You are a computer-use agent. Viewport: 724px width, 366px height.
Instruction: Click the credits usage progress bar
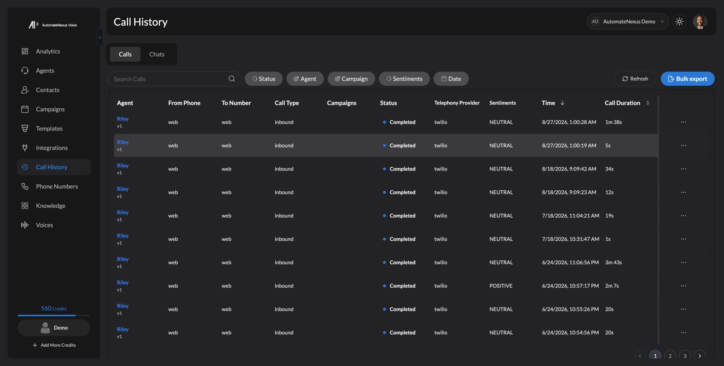pyautogui.click(x=54, y=315)
